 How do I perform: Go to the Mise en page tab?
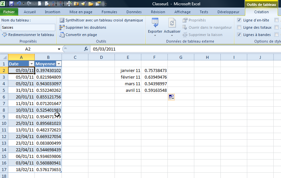[81, 12]
